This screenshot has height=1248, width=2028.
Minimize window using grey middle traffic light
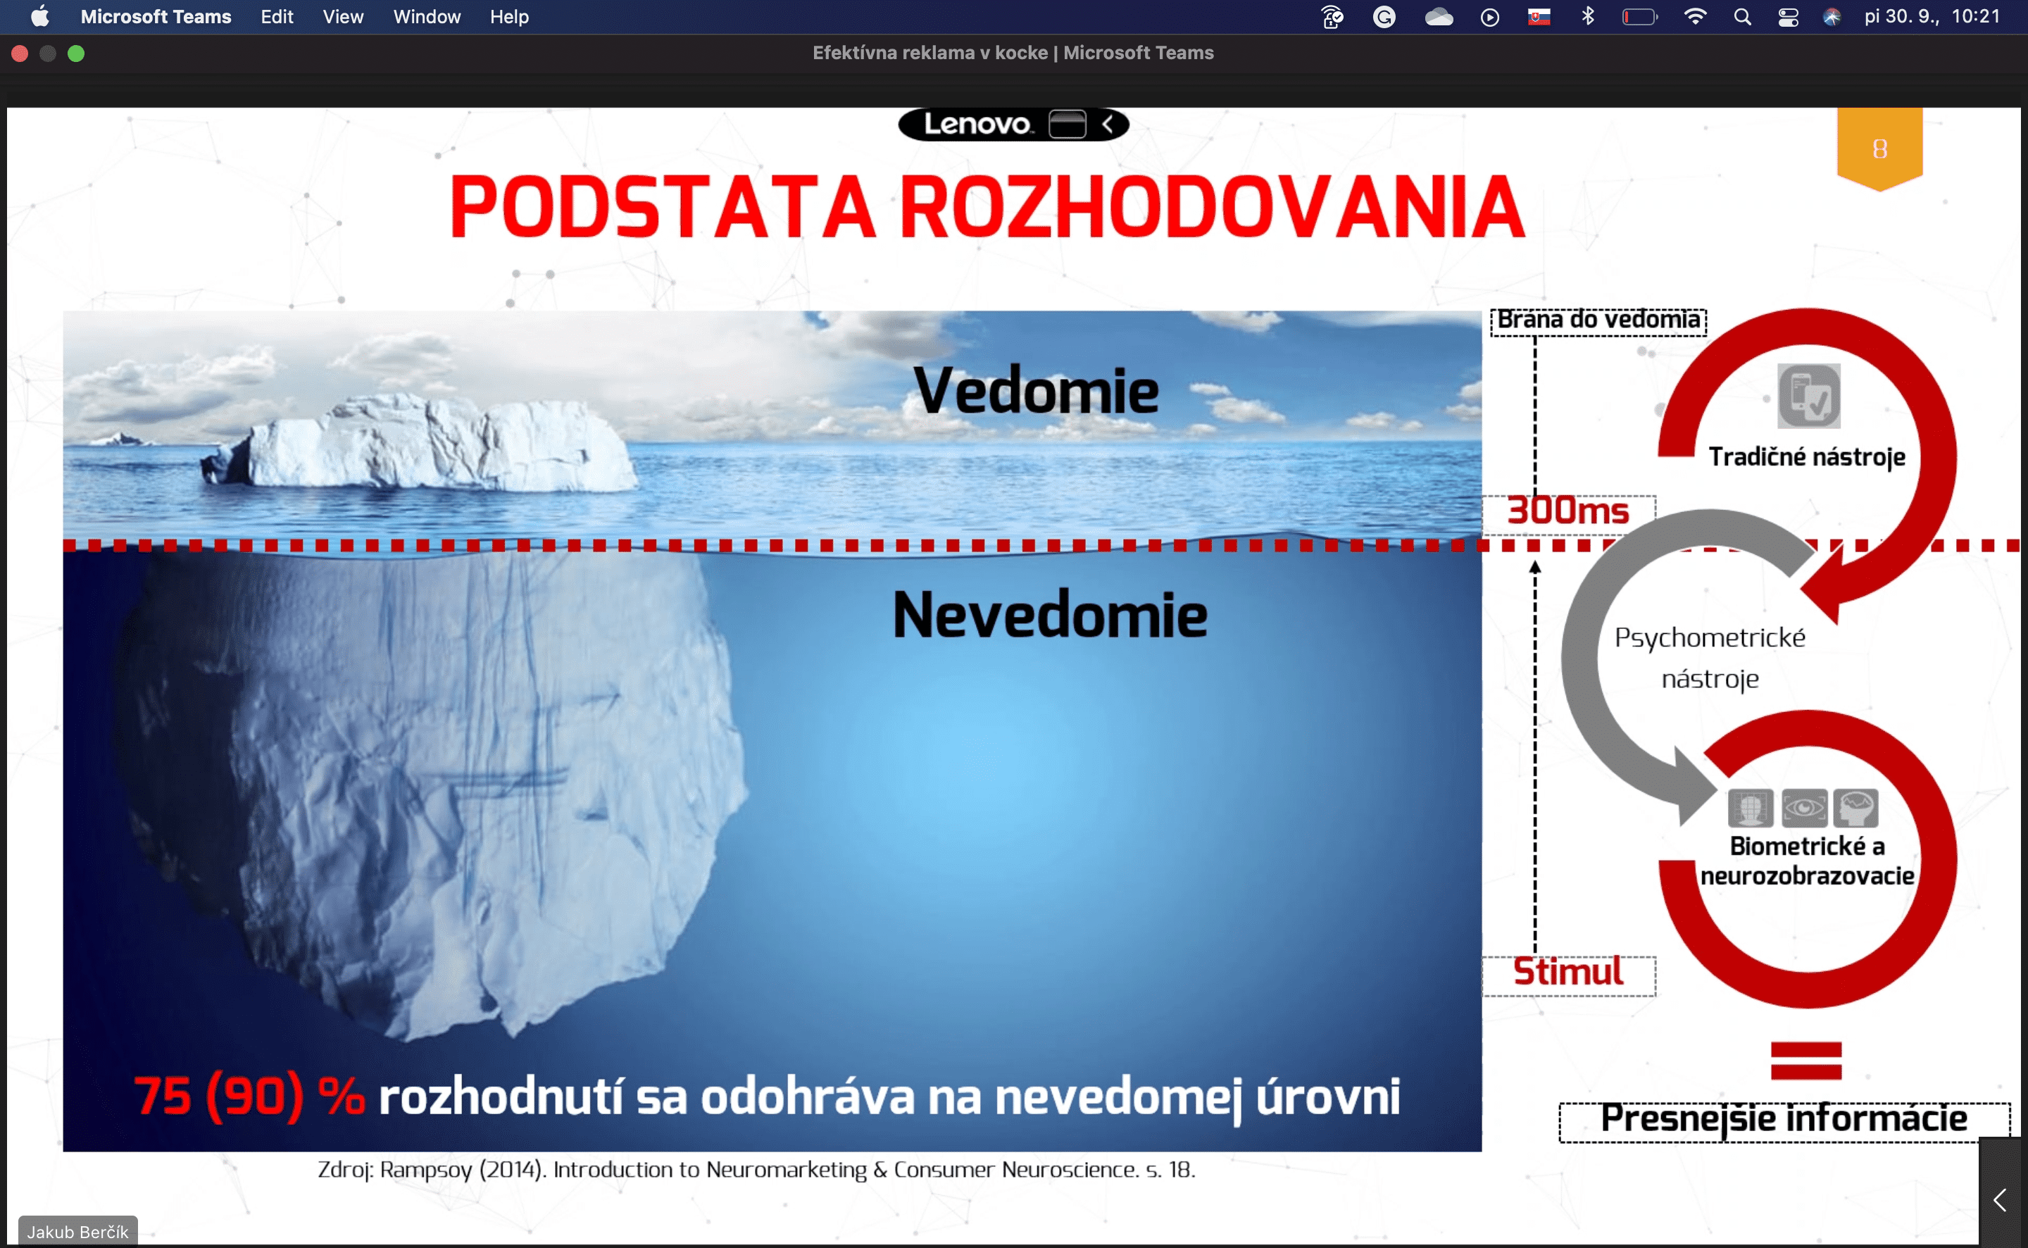(x=48, y=54)
